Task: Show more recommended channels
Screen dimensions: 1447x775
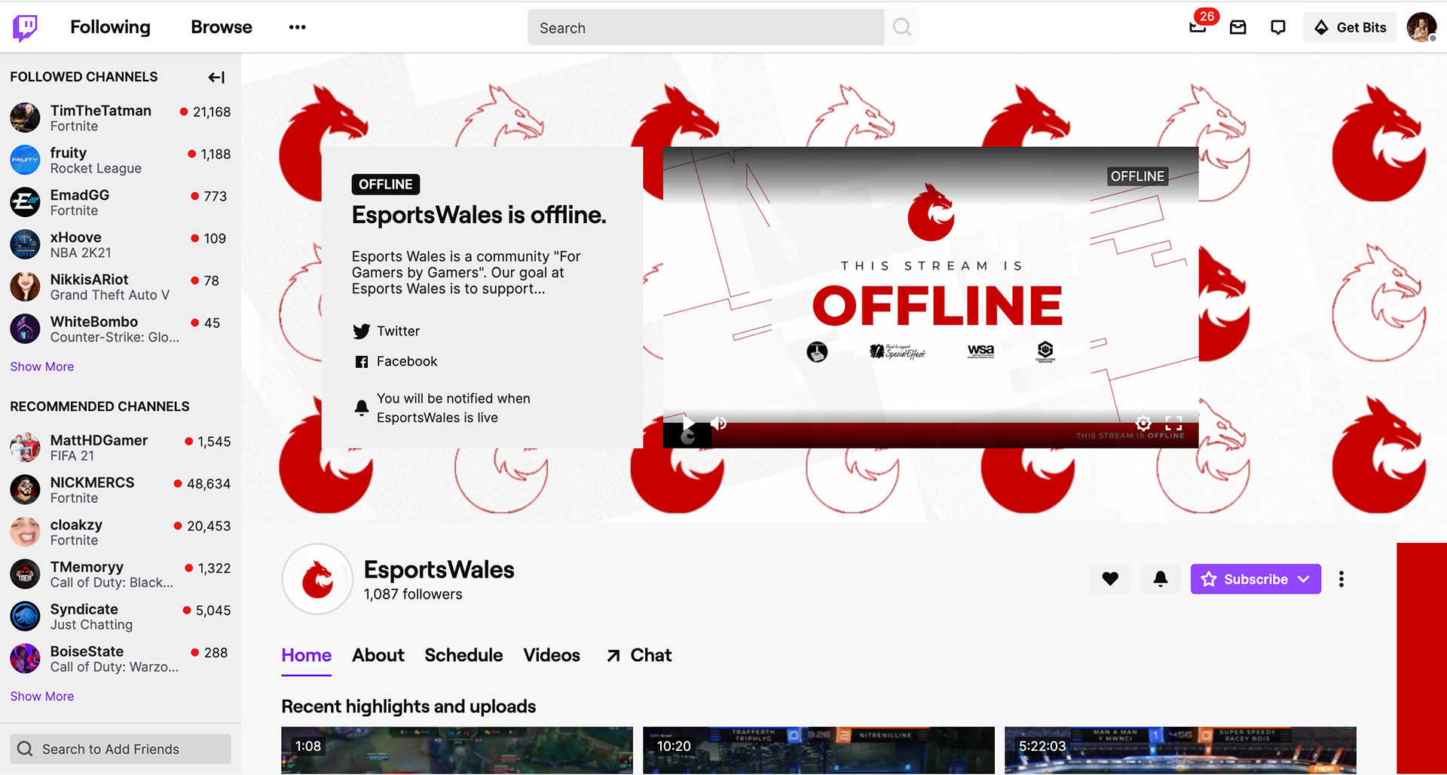Action: tap(42, 696)
